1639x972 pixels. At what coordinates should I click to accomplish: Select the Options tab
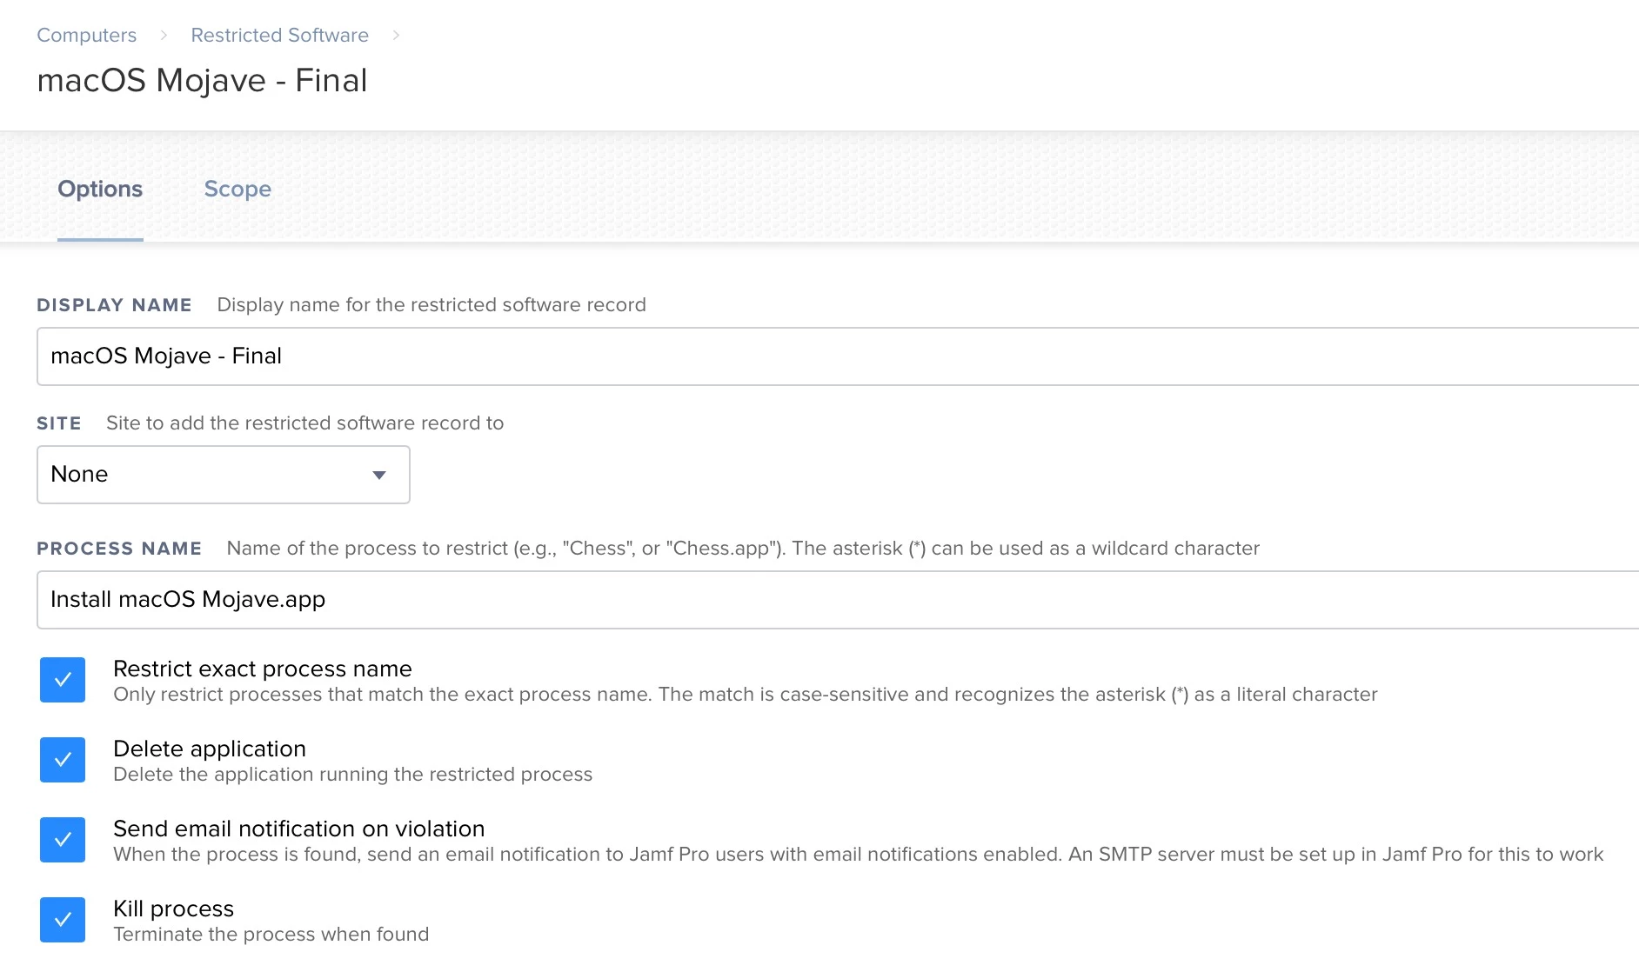click(100, 189)
